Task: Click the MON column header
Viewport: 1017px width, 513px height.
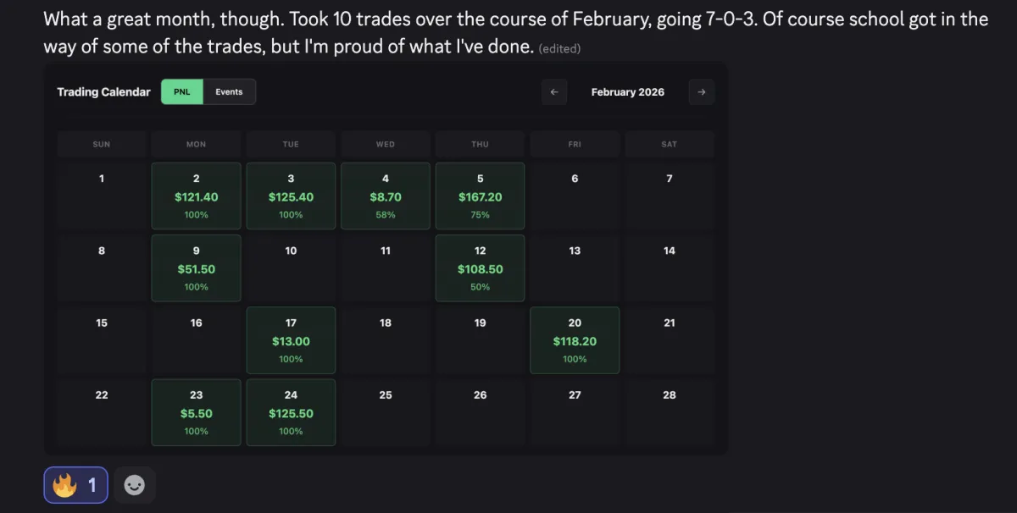Action: pos(196,145)
